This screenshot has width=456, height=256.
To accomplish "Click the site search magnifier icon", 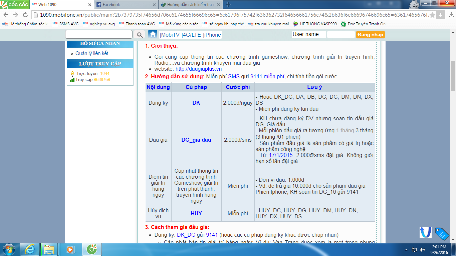I will point(140,35).
